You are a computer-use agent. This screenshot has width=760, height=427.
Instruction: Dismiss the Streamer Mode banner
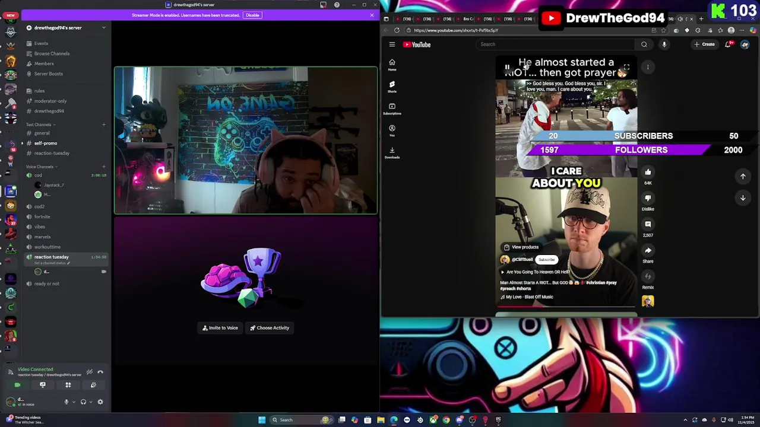(372, 15)
